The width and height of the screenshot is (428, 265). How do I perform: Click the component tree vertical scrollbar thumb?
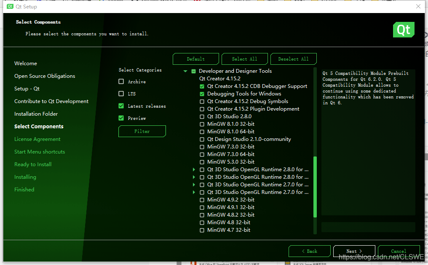click(315, 187)
